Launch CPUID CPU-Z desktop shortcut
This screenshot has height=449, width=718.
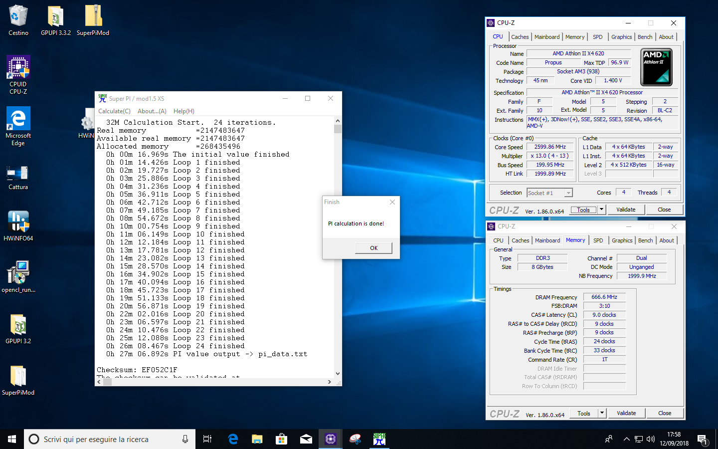click(18, 75)
